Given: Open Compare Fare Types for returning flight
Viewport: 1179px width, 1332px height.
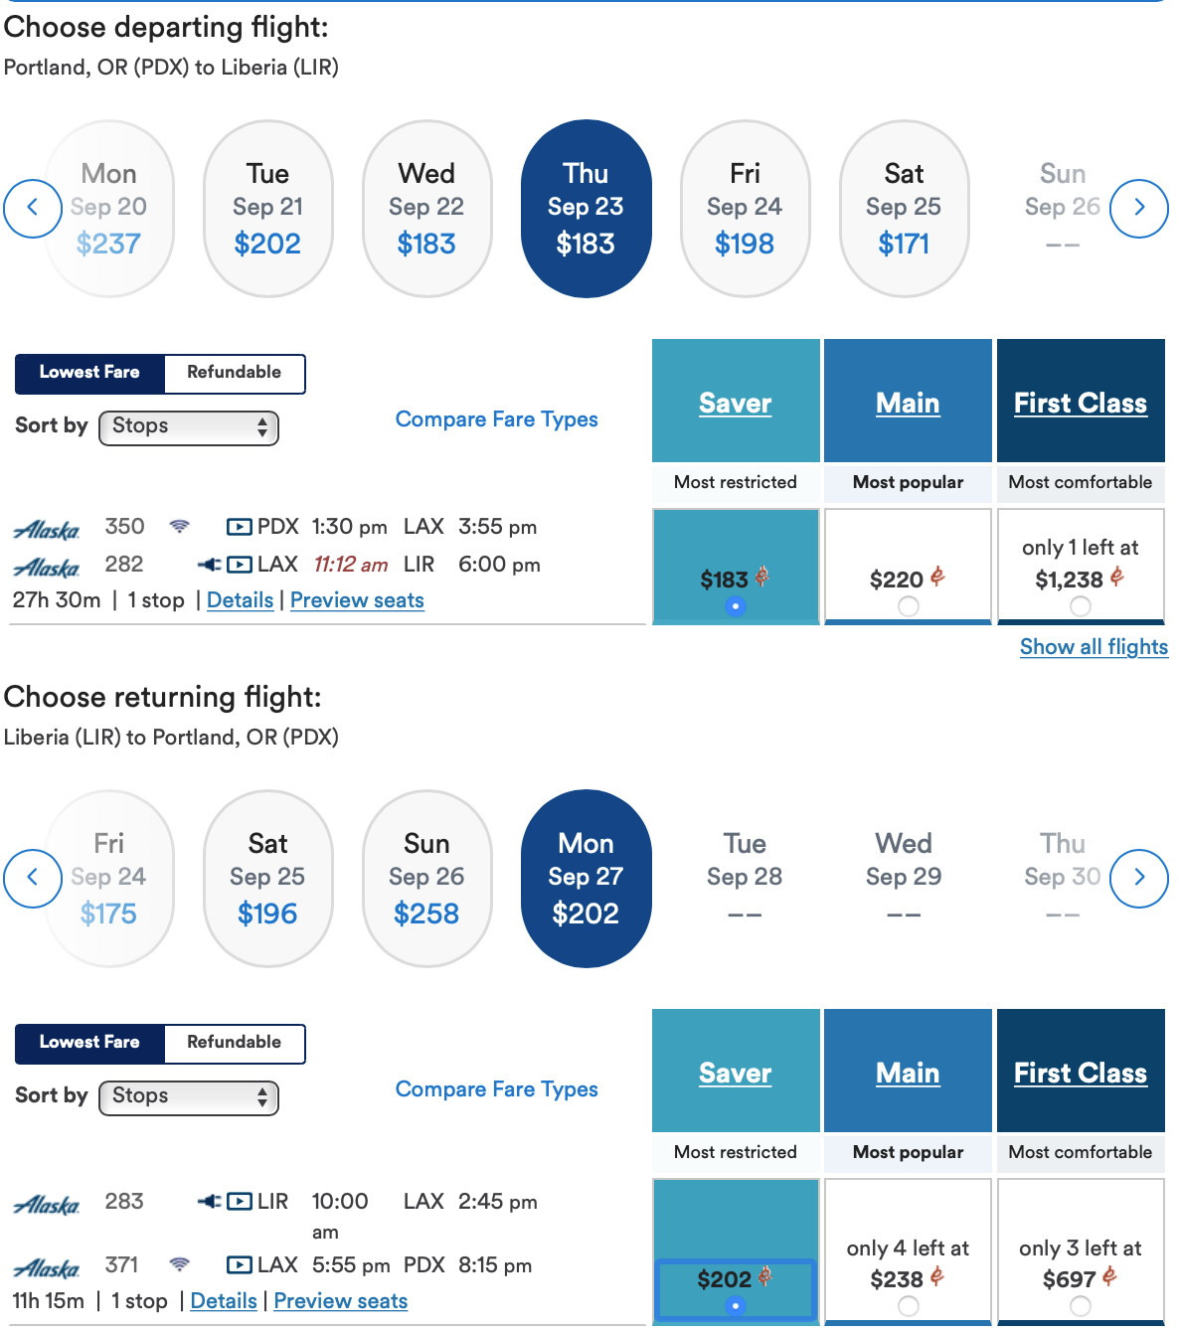Looking at the screenshot, I should pyautogui.click(x=497, y=1089).
